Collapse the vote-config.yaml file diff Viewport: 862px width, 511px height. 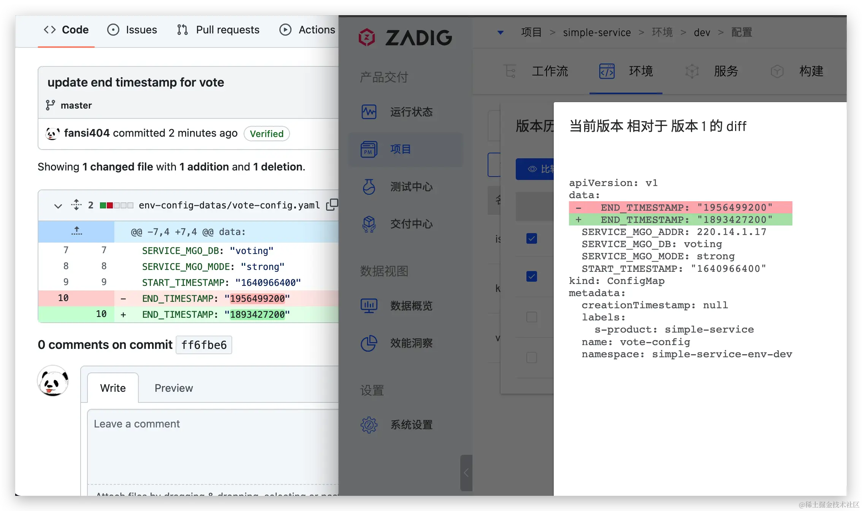[58, 206]
